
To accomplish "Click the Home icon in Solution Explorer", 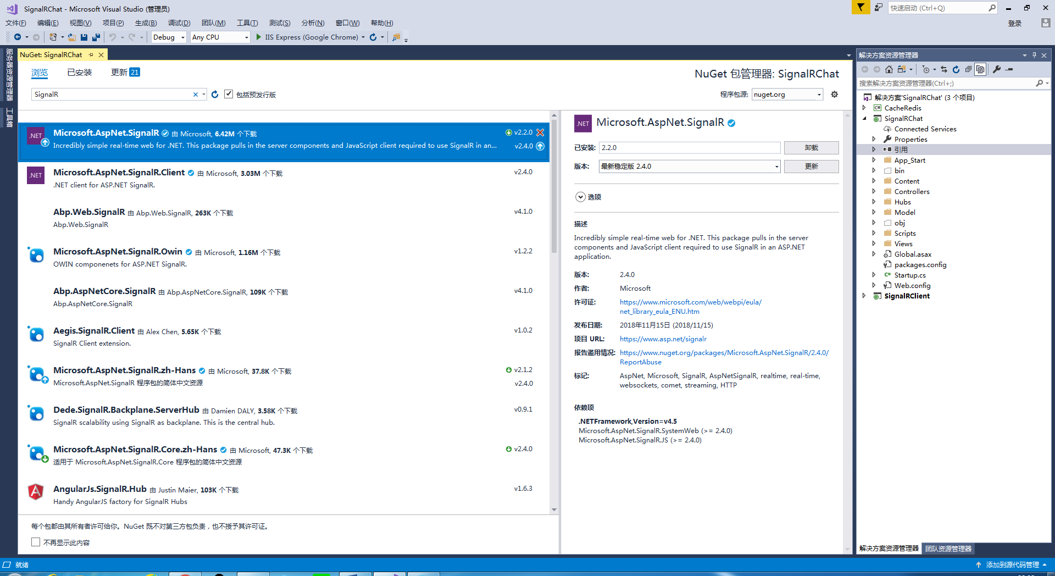I will (x=889, y=69).
